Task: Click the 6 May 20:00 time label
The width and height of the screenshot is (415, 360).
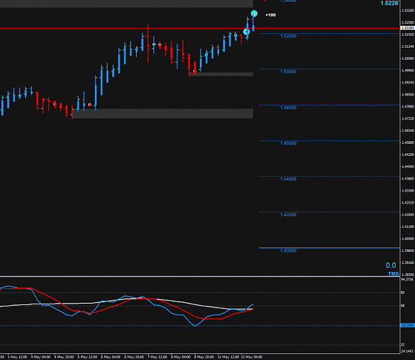Action: point(134,357)
